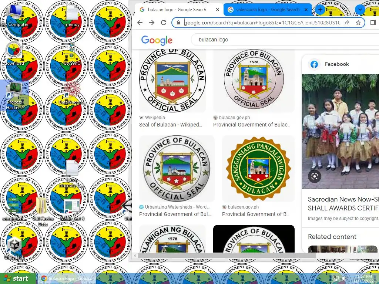Open Sacredian News Now title link

coord(343,204)
